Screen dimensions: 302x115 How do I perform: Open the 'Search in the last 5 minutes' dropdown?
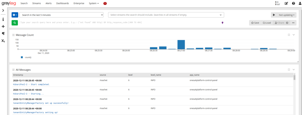(61, 15)
